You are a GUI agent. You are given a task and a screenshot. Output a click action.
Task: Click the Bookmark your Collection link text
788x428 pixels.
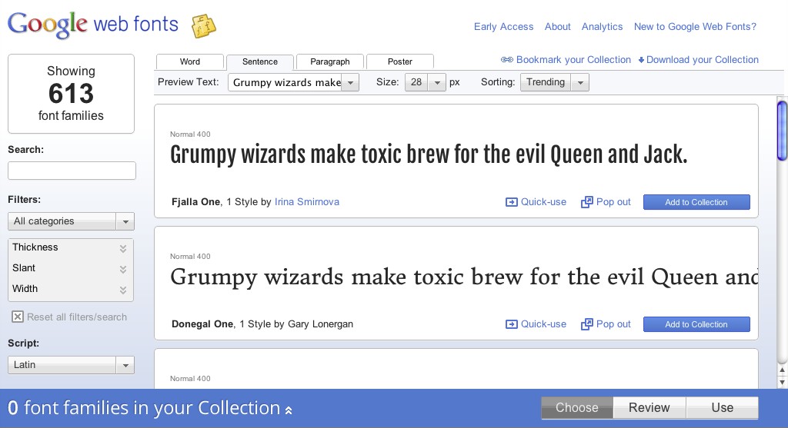pos(573,60)
